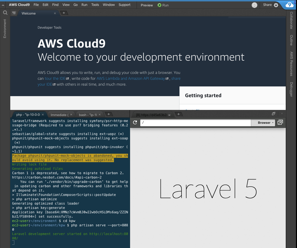Screen dimensions: 297x248
Task: Open the File menu
Action: pos(36,5)
